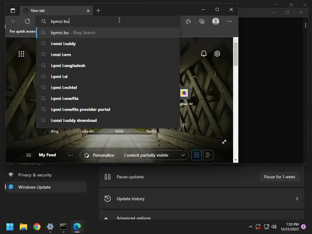Click Pause for 1 week button
The width and height of the screenshot is (312, 234).
click(279, 177)
